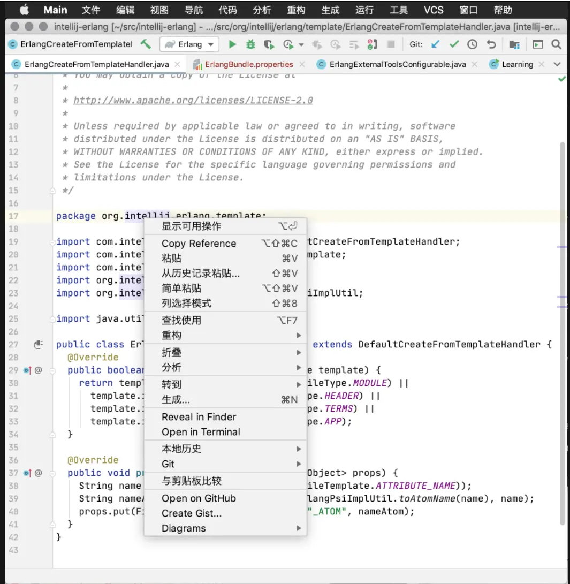Screen dimensions: 570x584
Task: Switch to ErlangBundle.properties tab
Action: (249, 64)
